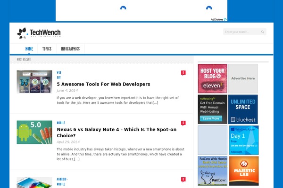
Task: Open comment bubble on Android Mobile post
Action: (x=183, y=180)
